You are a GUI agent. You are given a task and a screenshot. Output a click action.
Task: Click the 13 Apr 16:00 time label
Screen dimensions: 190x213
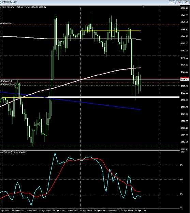coord(59,211)
